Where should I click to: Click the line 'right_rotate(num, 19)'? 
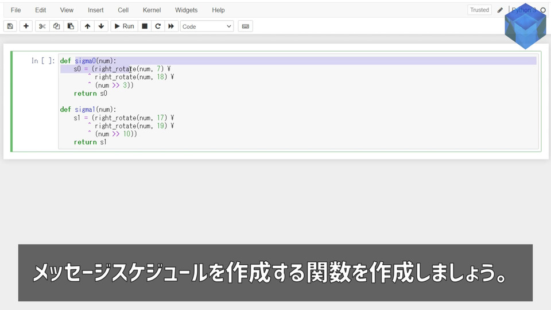coord(131,126)
